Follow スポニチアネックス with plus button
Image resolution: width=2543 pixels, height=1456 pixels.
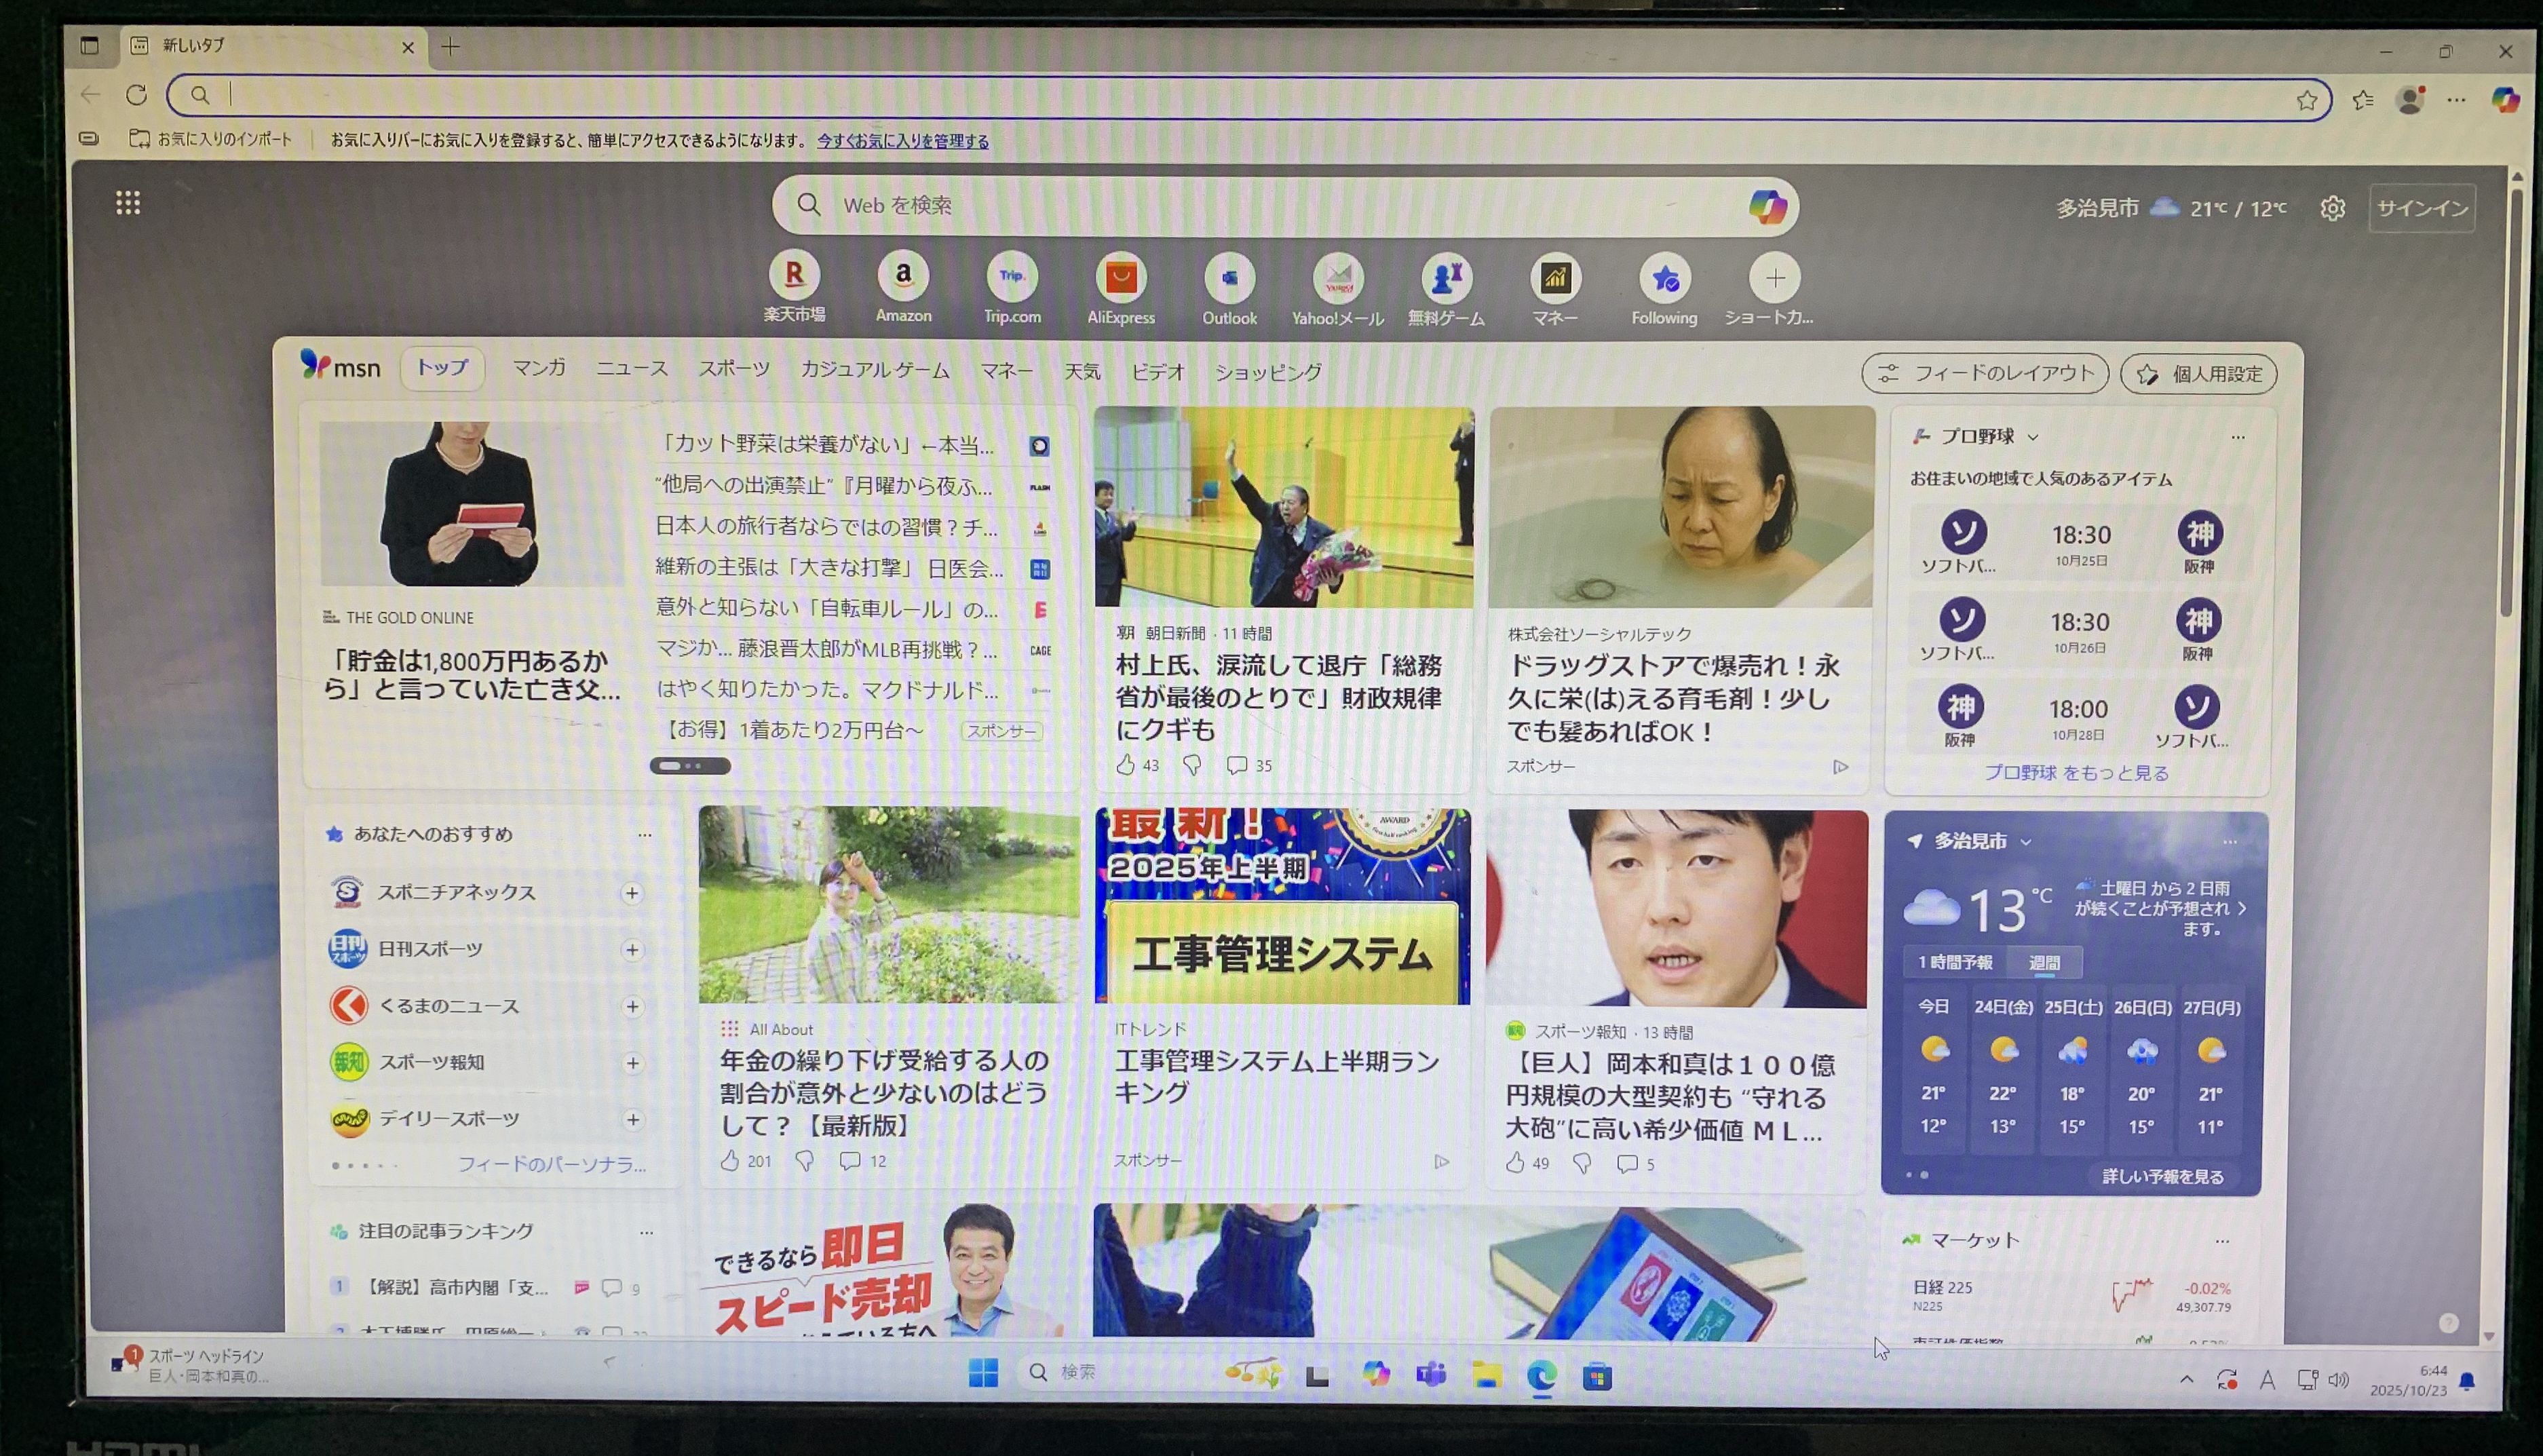point(632,893)
